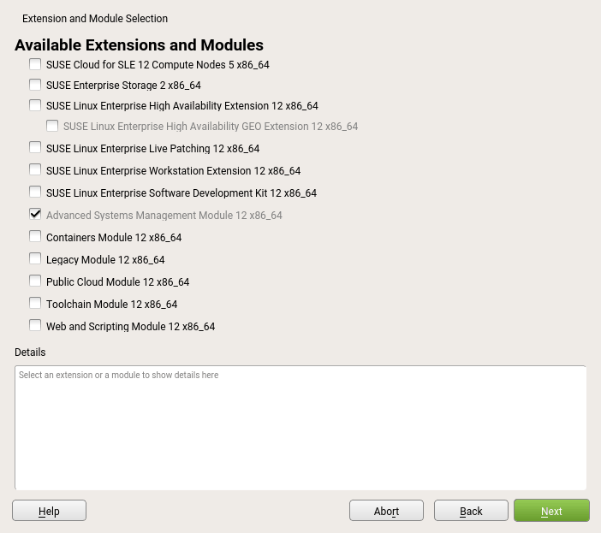The image size is (601, 533).
Task: Check the Workstation Extension 12 box
Action: 35,170
